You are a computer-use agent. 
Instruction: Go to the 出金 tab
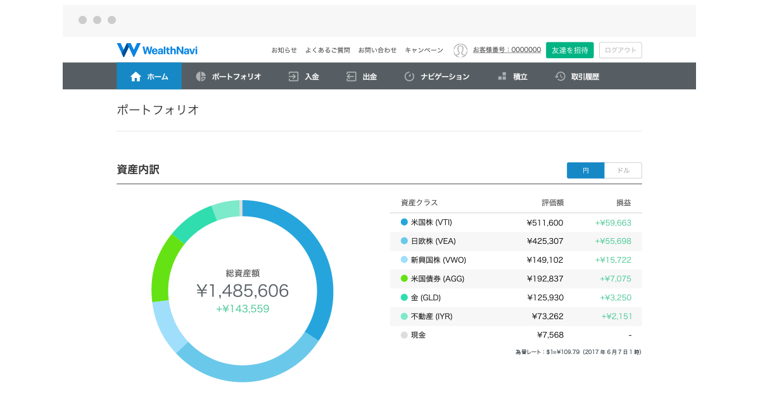tap(362, 76)
